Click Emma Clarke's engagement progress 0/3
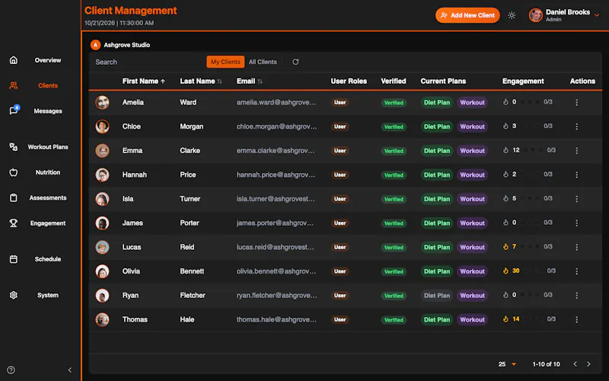 pos(551,150)
